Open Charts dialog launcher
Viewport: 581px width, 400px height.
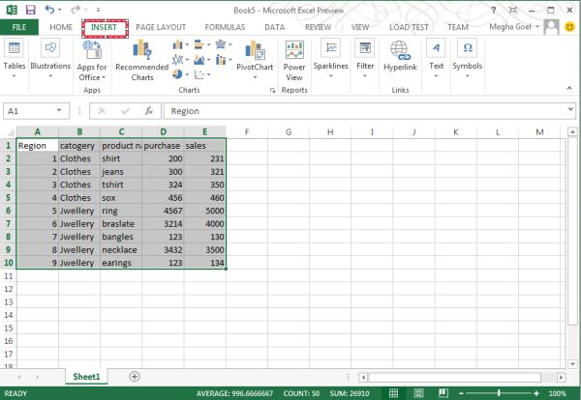pyautogui.click(x=272, y=90)
